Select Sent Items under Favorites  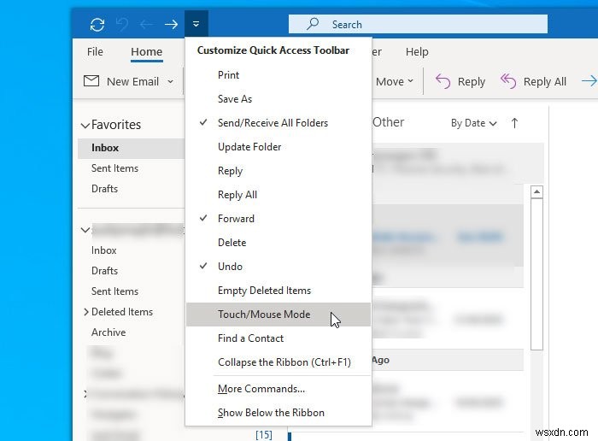click(114, 168)
